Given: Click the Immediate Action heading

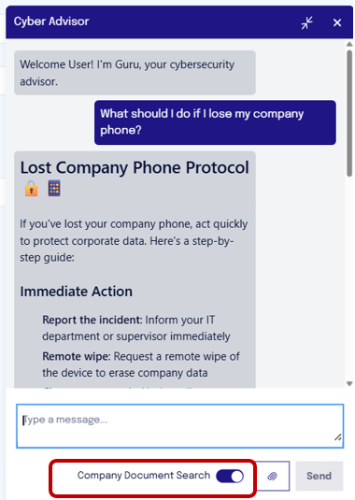Looking at the screenshot, I should point(77,292).
